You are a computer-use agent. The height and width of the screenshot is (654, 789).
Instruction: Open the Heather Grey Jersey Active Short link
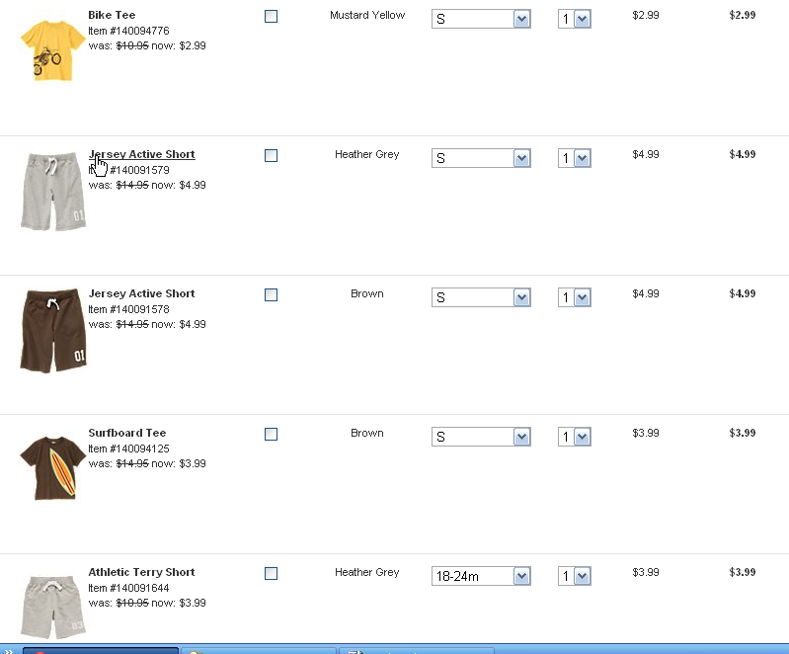coord(141,155)
